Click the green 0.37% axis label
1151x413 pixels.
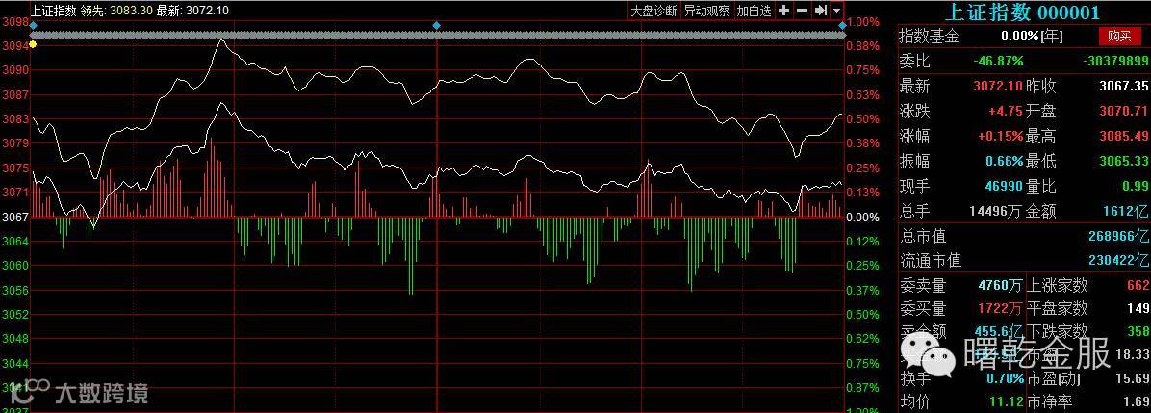click(862, 291)
